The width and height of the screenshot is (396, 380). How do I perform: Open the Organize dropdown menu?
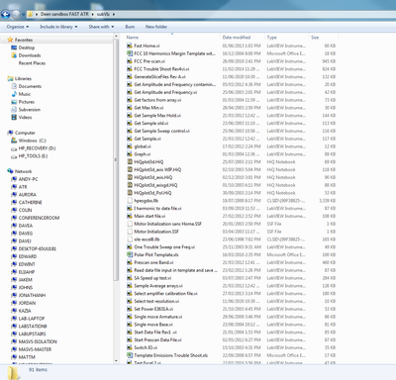click(x=18, y=27)
